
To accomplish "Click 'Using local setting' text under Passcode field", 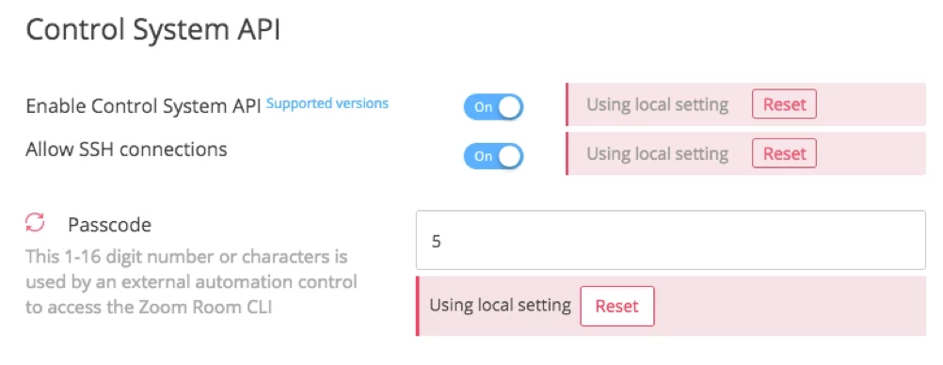I will [x=500, y=305].
